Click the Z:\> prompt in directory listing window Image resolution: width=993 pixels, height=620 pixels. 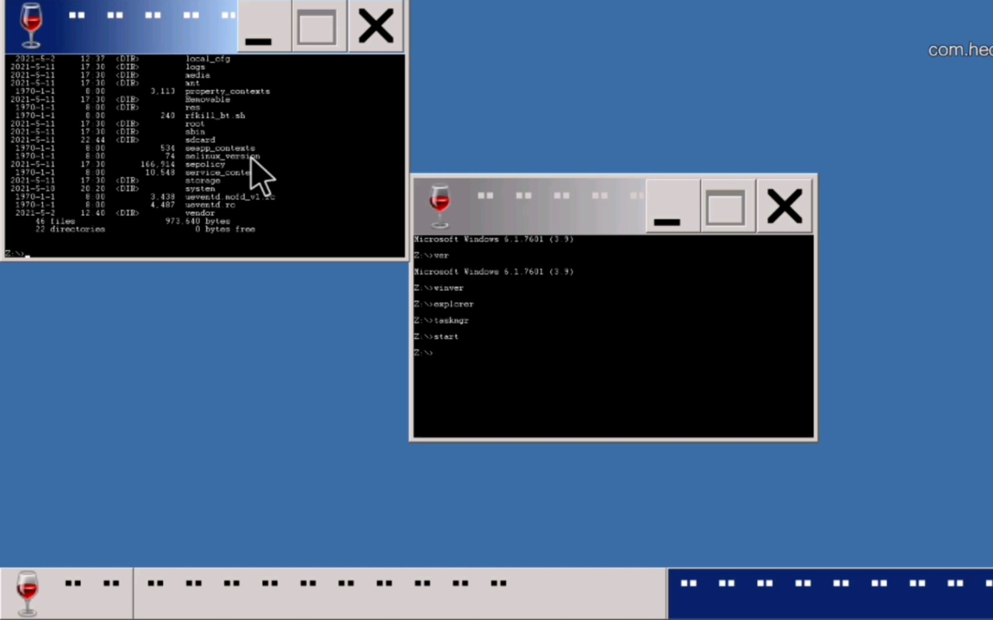click(x=15, y=253)
